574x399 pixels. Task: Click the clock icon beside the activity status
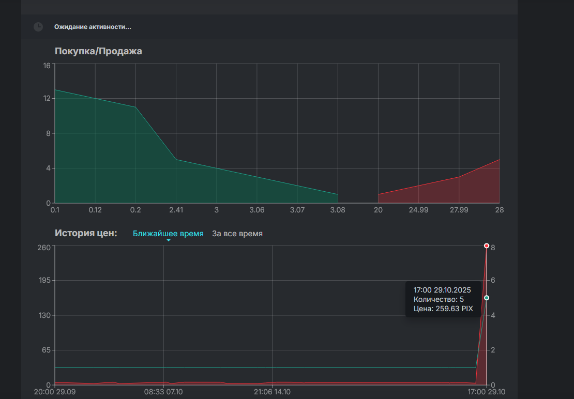click(x=38, y=26)
